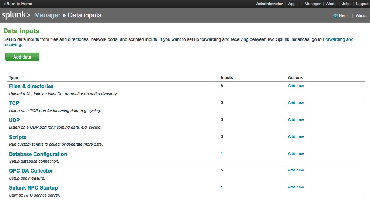Click 'Listen on a UDP port' description
Viewport: 370px width, 208px height.
(x=55, y=127)
